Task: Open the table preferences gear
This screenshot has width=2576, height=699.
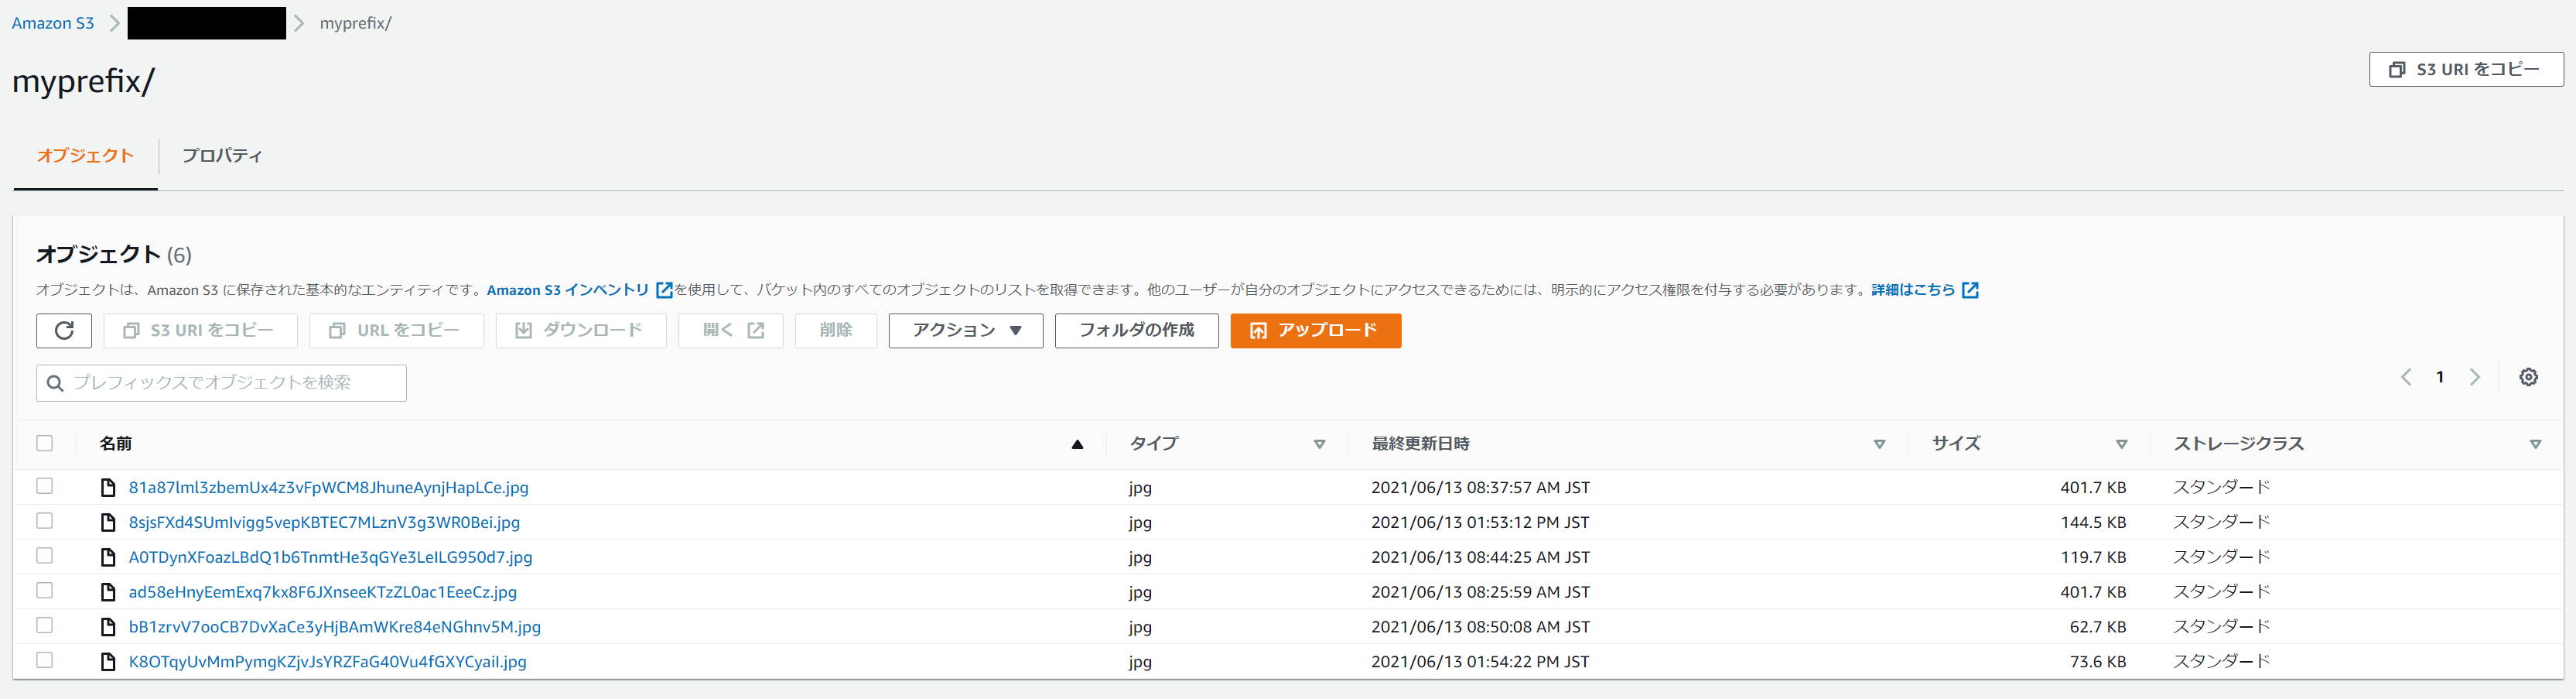Action: [x=2528, y=377]
